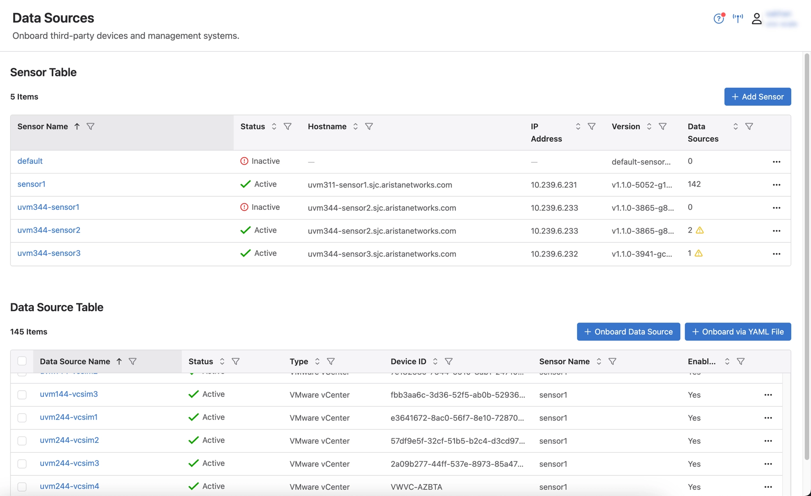Toggle the select-all checkbox in Data Source Table

pos(22,361)
